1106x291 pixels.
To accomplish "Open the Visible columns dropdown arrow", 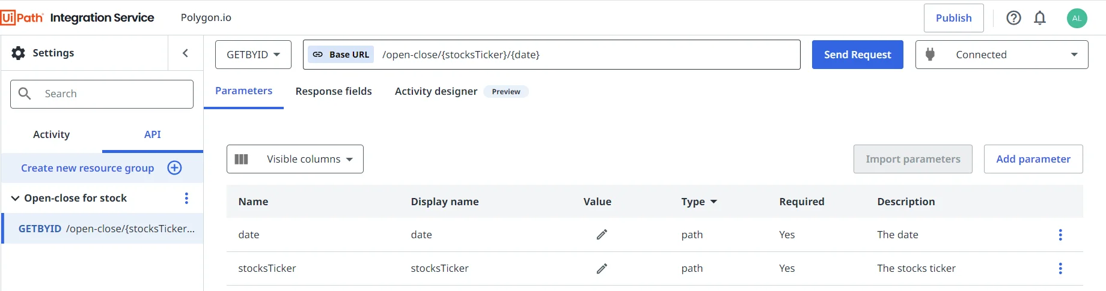I will tap(349, 160).
